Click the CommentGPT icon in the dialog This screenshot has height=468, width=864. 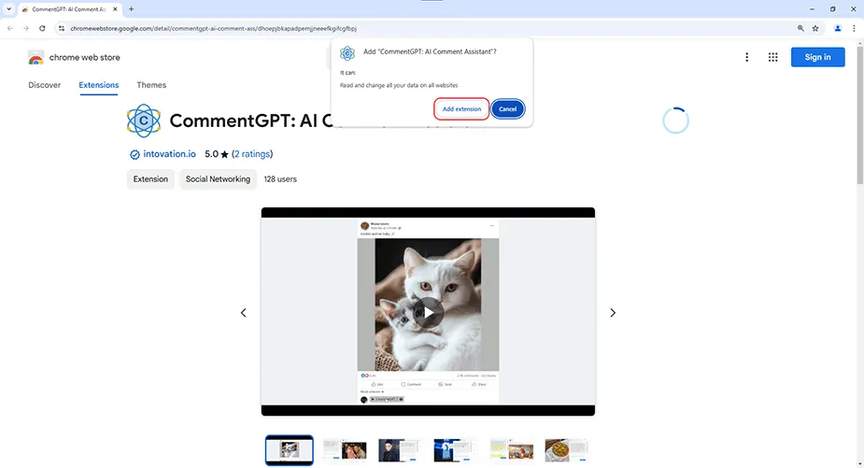[347, 53]
